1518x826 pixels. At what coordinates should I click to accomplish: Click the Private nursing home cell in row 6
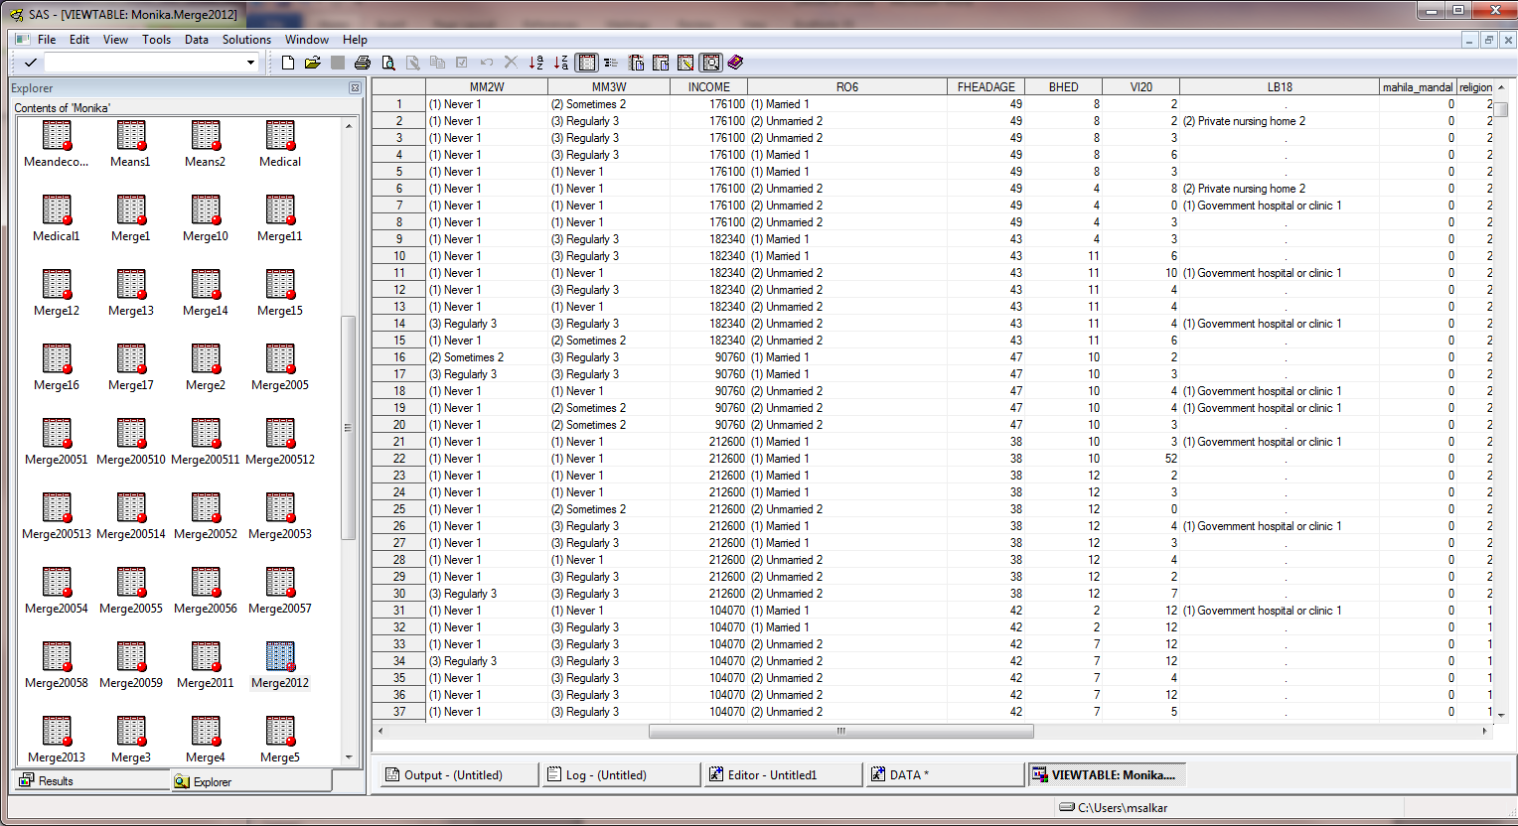click(1280, 189)
